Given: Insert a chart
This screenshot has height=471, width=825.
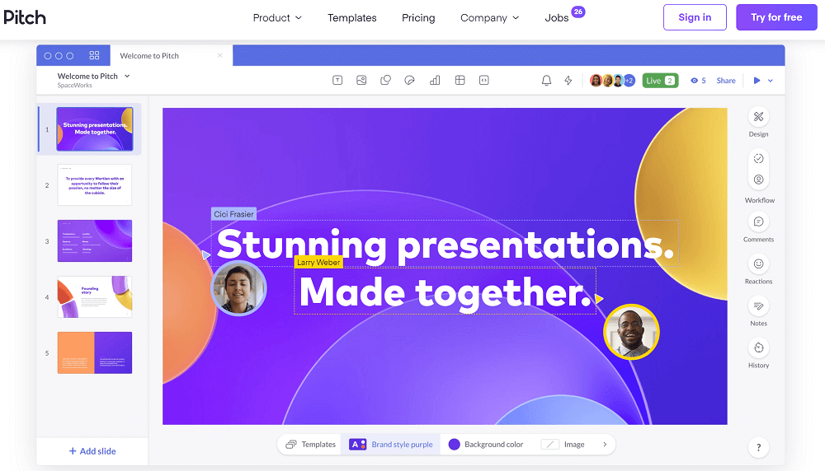Looking at the screenshot, I should pos(435,81).
